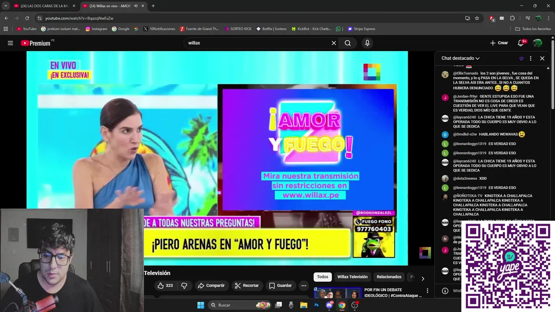Reload the current page
The height and width of the screenshot is (312, 555).
(x=27, y=18)
